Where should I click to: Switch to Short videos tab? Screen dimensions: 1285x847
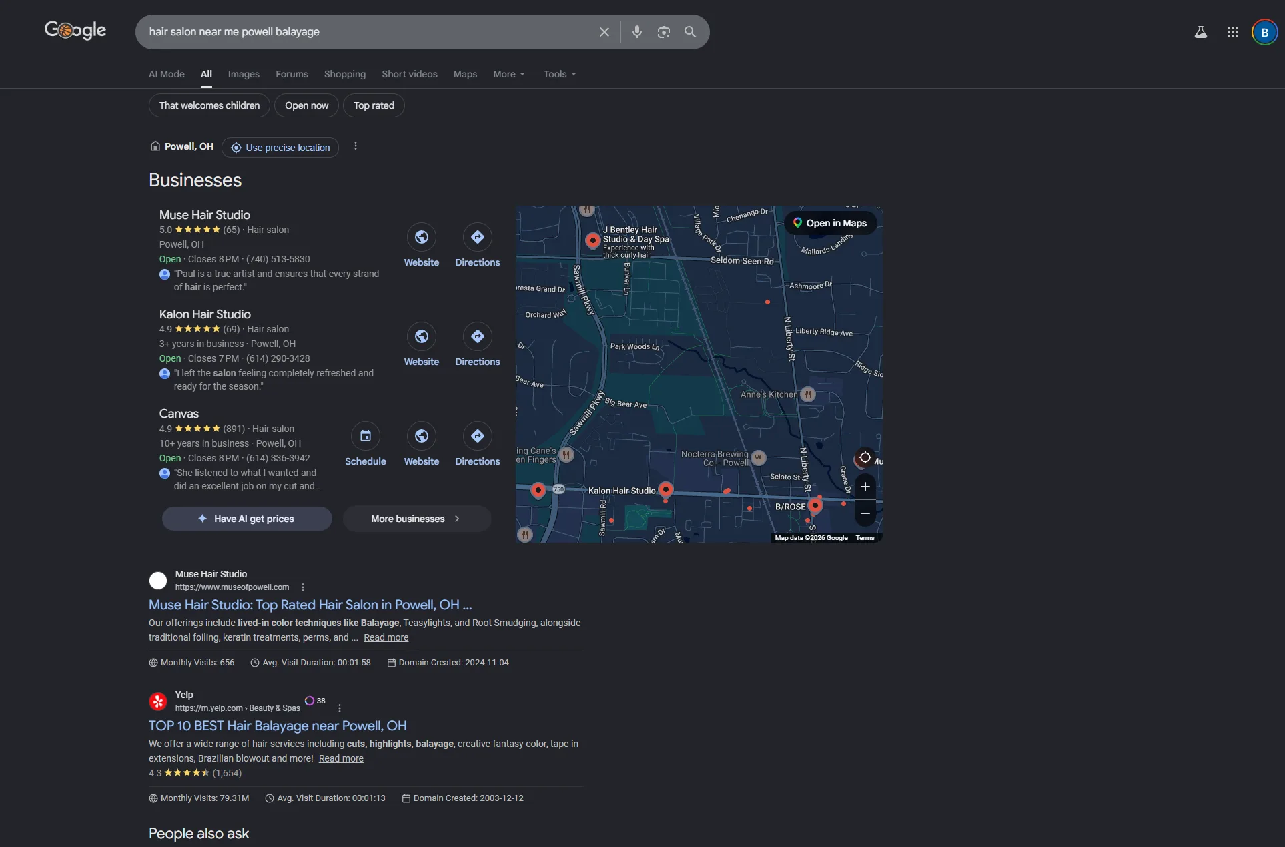tap(410, 74)
